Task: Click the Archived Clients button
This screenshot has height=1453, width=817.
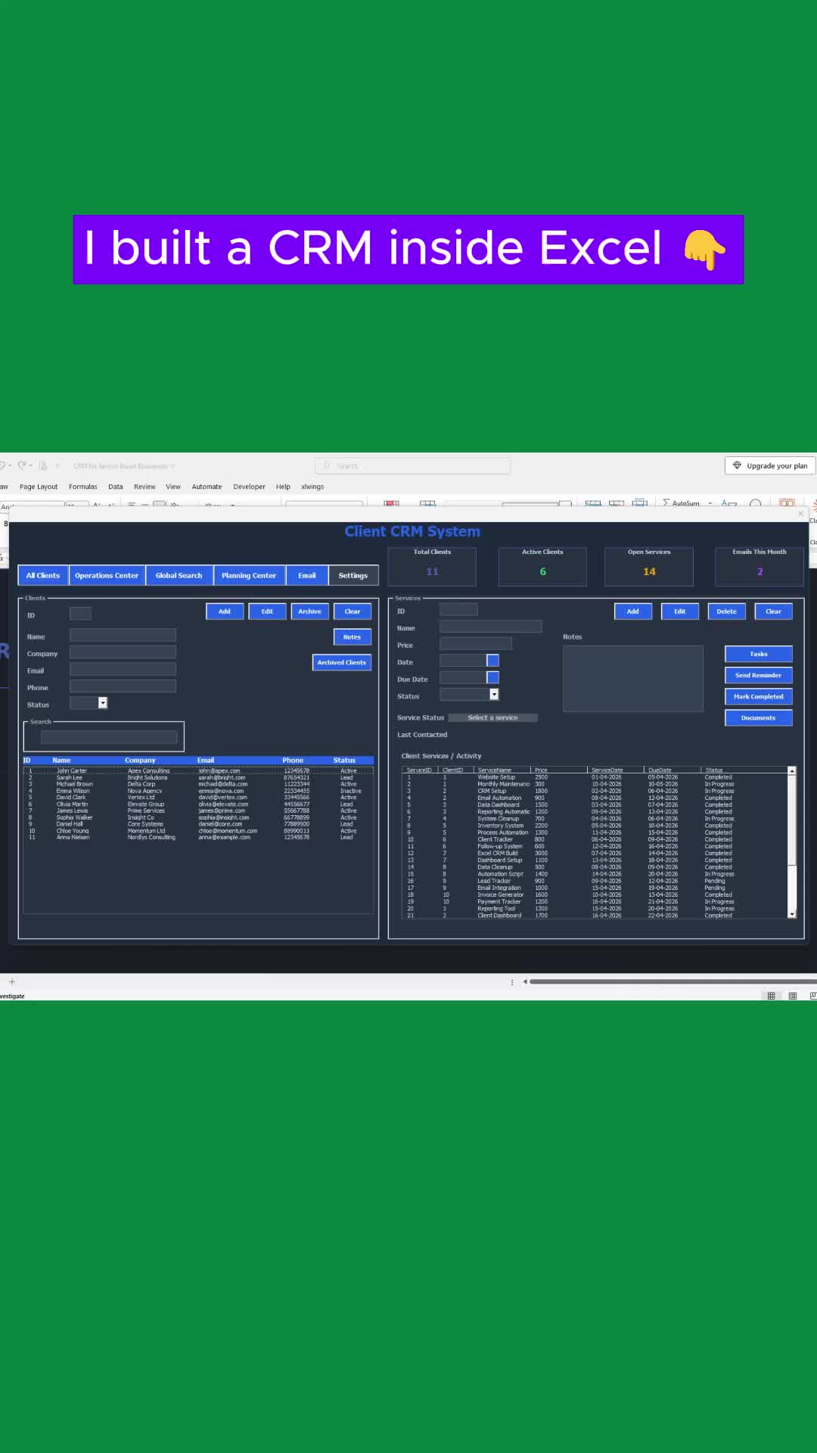Action: [x=342, y=663]
